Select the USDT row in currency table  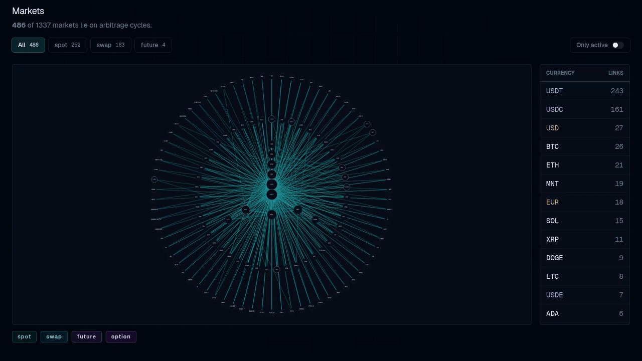coord(585,91)
